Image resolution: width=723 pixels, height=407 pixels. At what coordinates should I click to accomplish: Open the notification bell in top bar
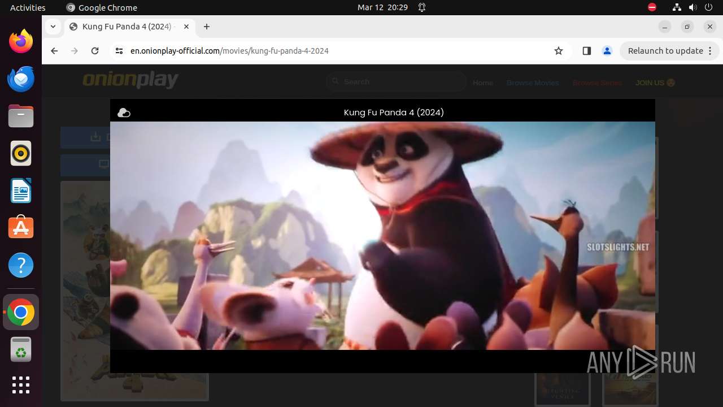coord(422,7)
